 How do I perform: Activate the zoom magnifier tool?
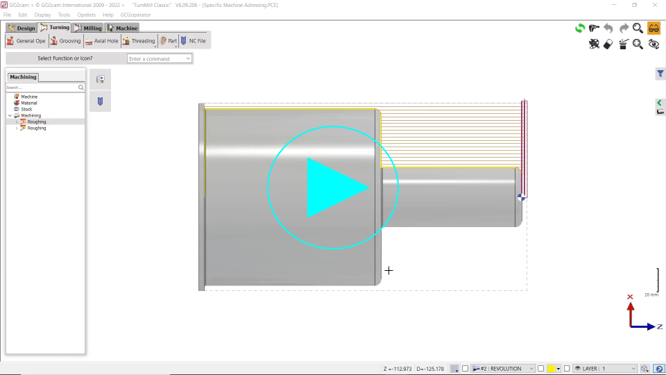tap(638, 28)
